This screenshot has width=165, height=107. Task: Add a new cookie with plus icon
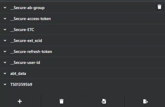20,101
